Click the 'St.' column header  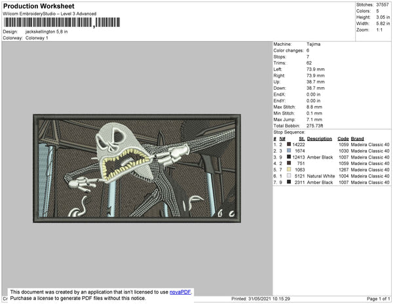(x=302, y=139)
